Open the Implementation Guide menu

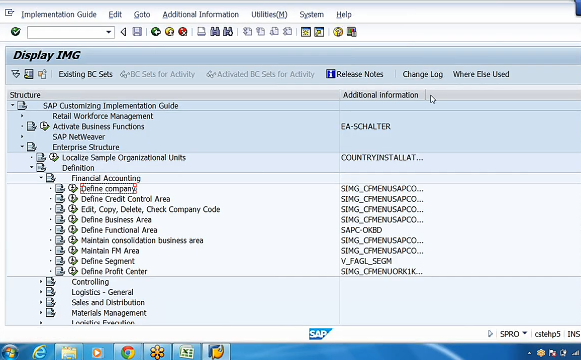59,15
